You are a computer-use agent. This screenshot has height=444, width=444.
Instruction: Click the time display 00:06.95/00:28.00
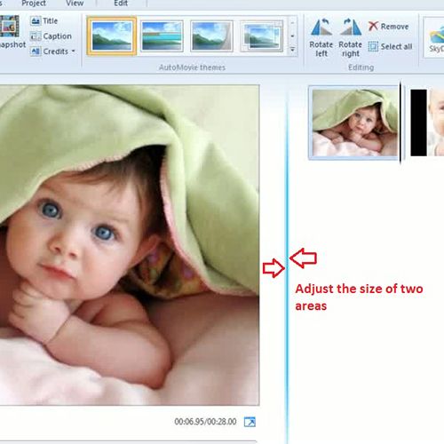click(x=205, y=422)
